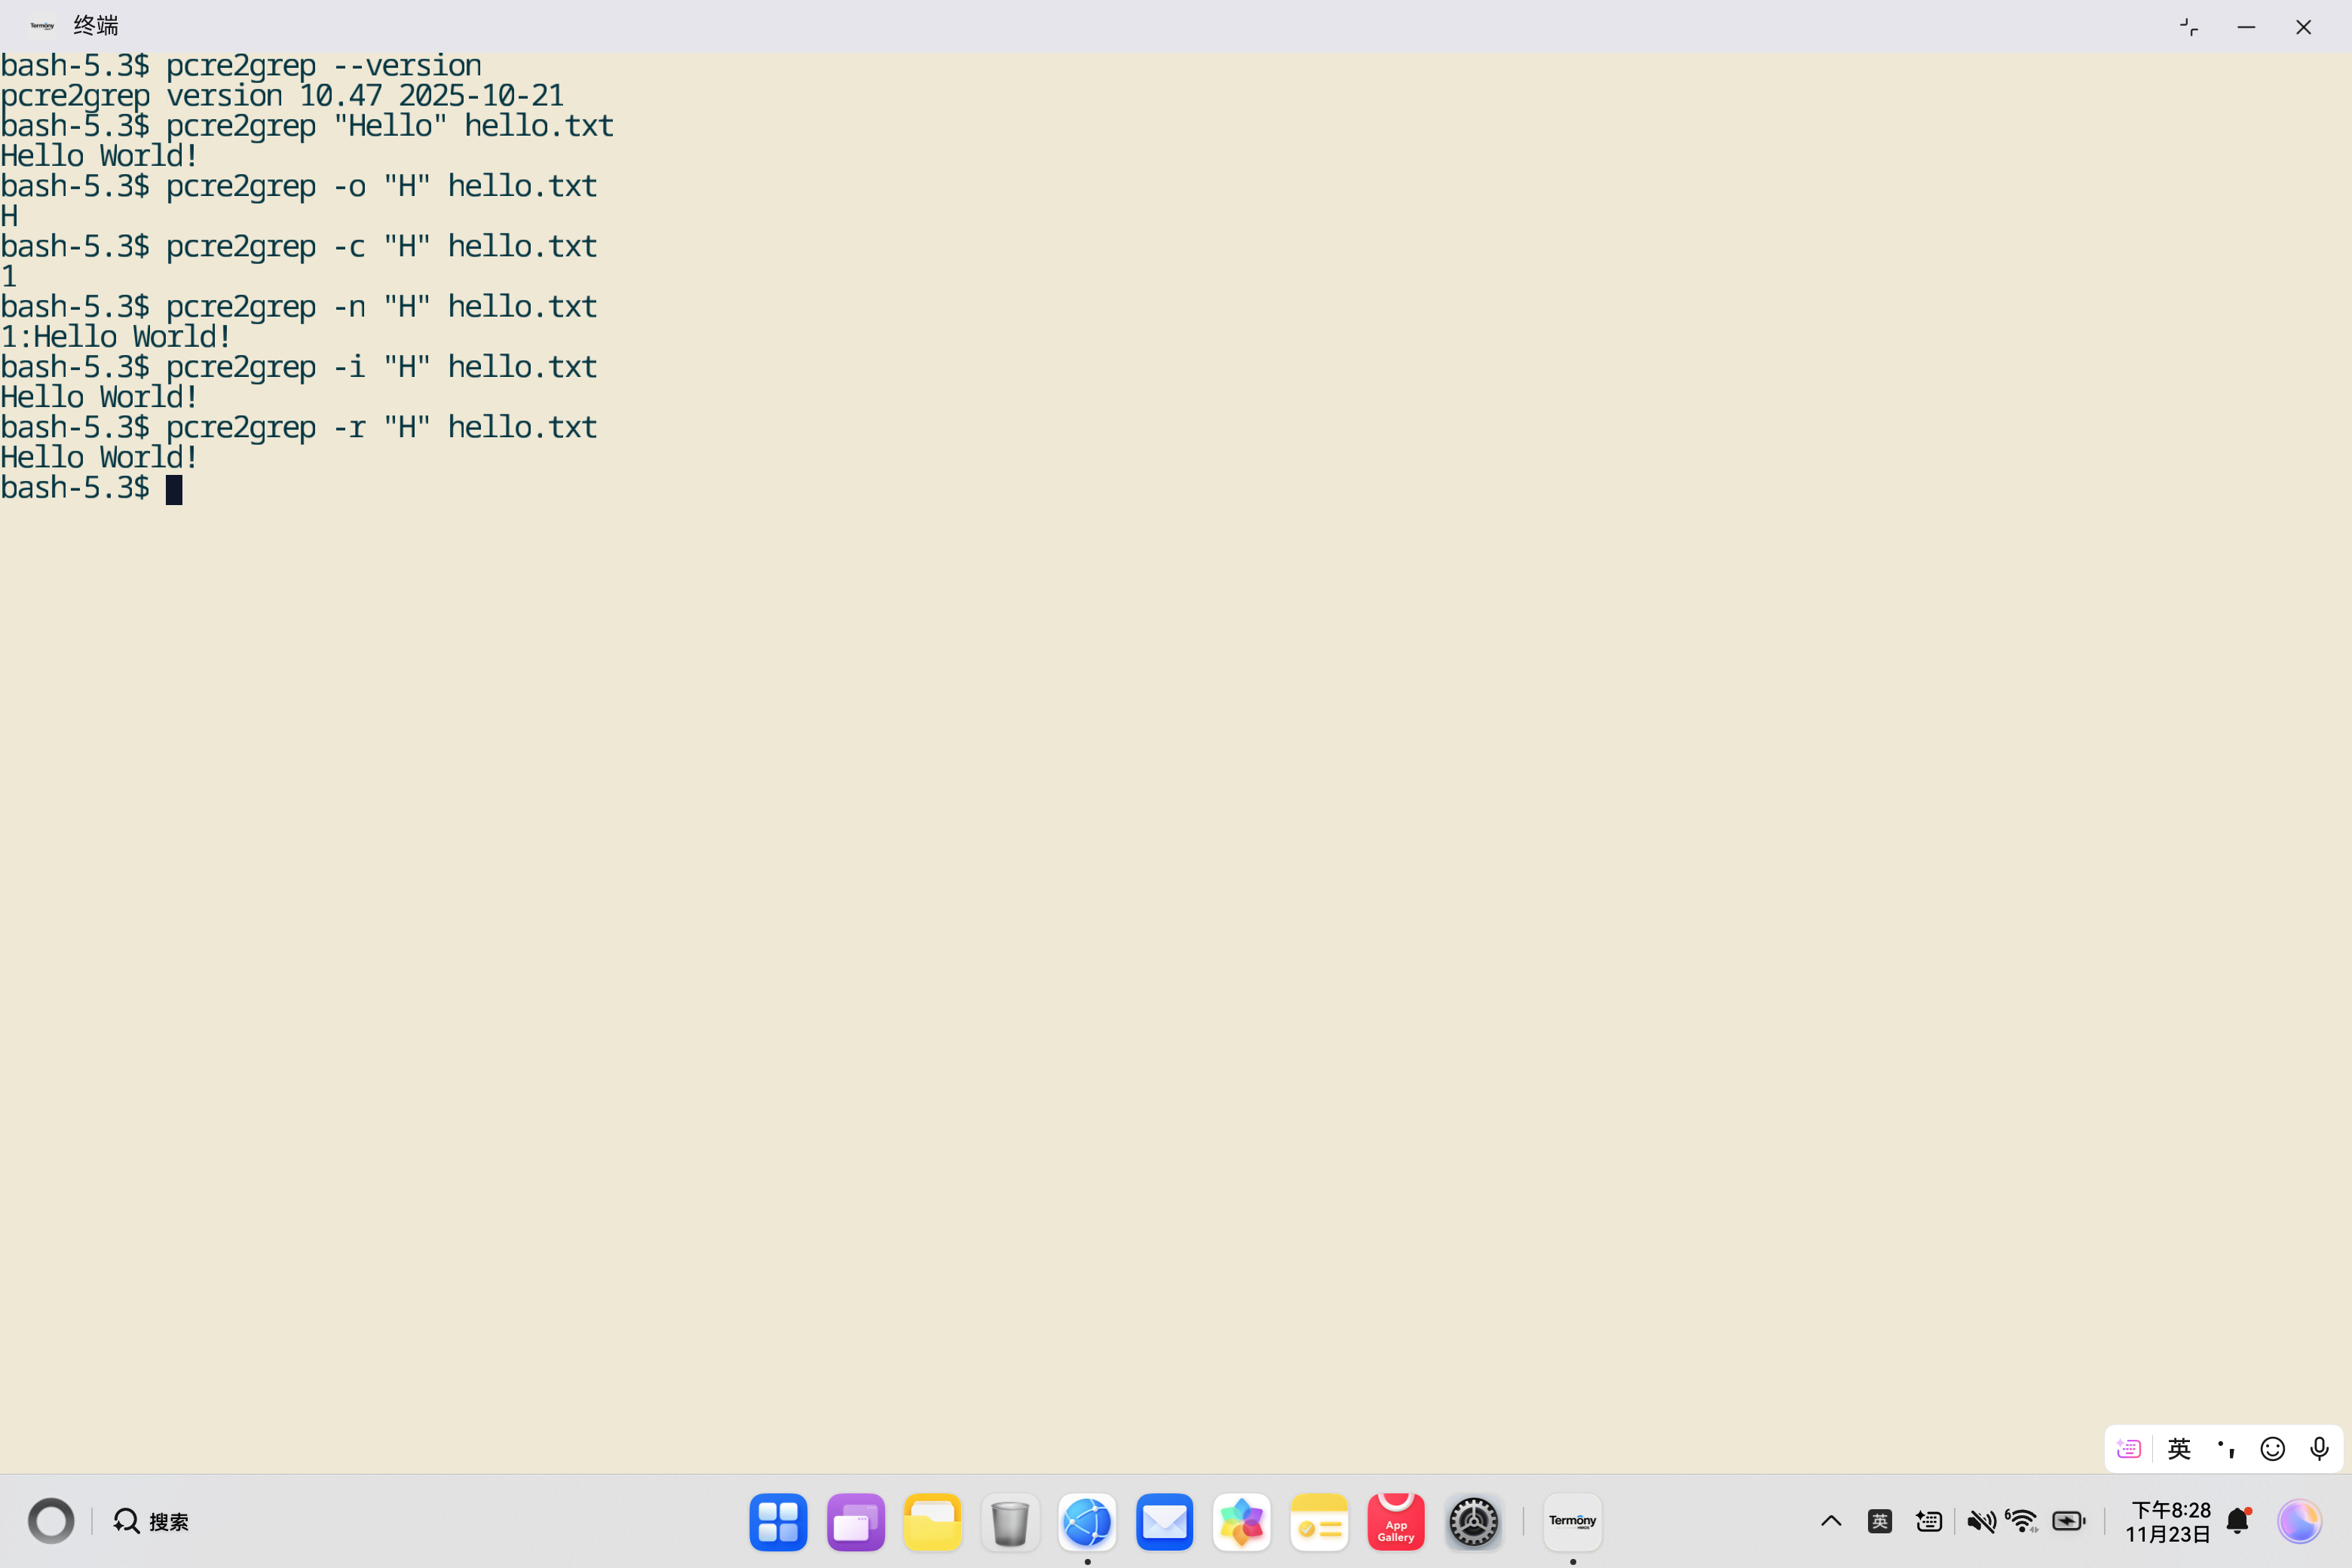Switch to Termony terminal in dock
Image resolution: width=2352 pixels, height=1568 pixels.
pyautogui.click(x=1572, y=1522)
